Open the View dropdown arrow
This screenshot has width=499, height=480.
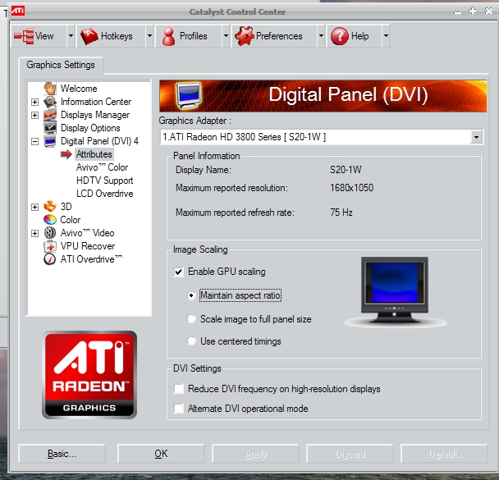(71, 36)
